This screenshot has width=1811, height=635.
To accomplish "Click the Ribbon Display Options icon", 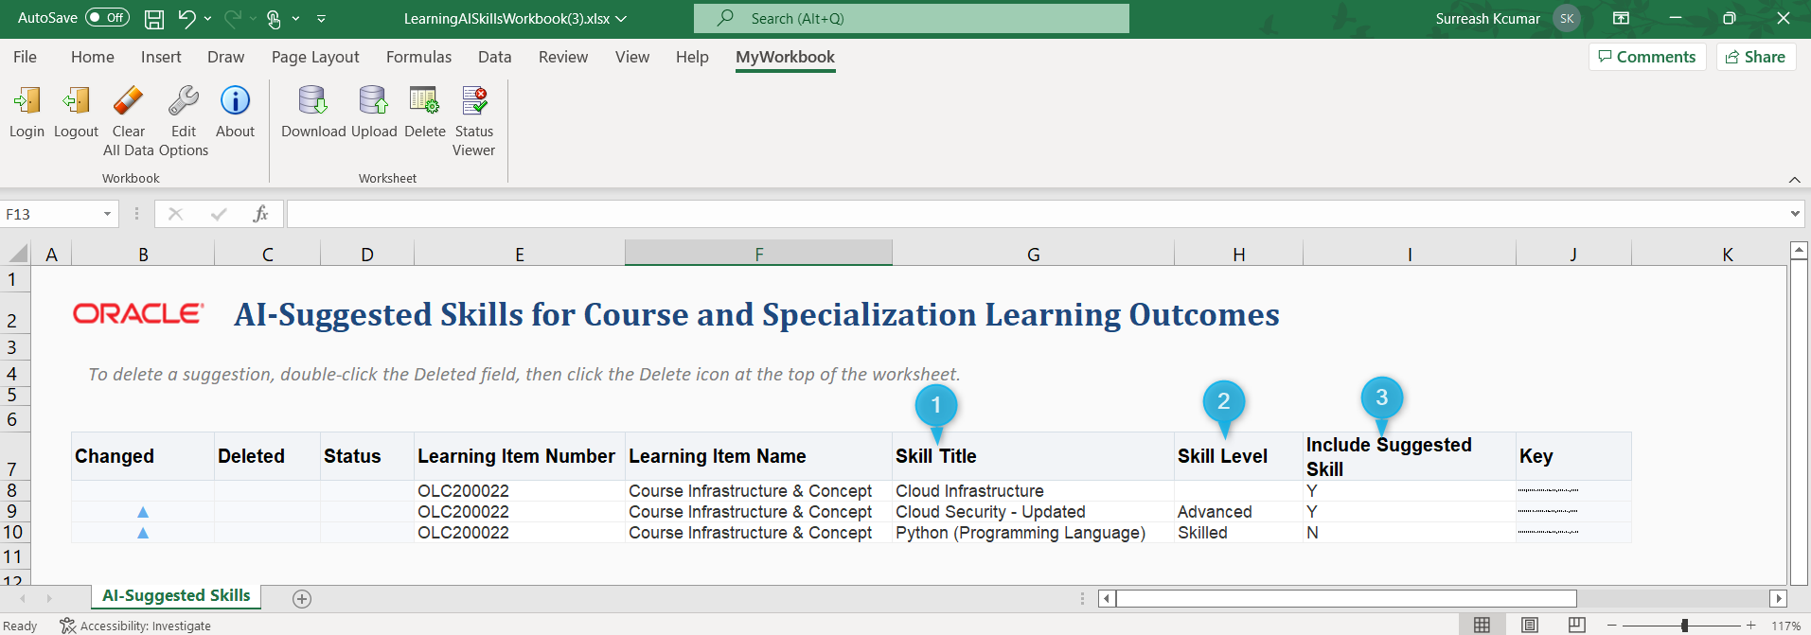I will pyautogui.click(x=1622, y=18).
